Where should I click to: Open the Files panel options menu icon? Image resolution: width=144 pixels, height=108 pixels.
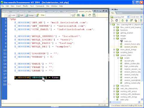(142, 9)
